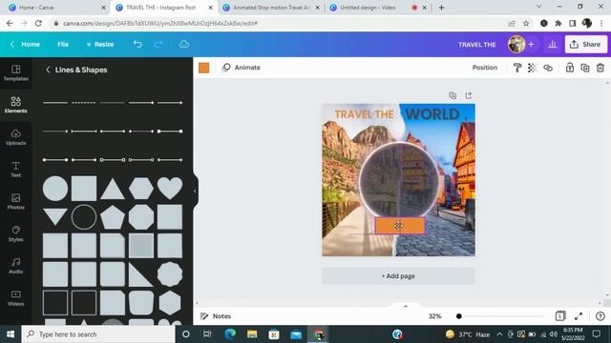The height and width of the screenshot is (343, 611).
Task: Click the link icon in toolbar
Action: (548, 68)
